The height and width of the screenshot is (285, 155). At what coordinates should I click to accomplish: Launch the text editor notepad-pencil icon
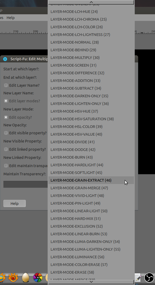[x=138, y=278]
